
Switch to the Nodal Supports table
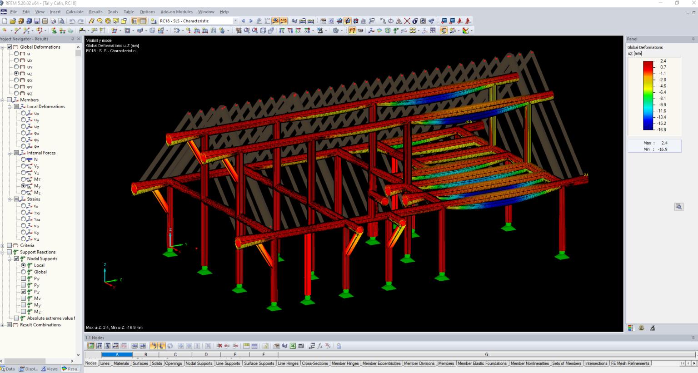coord(199,363)
